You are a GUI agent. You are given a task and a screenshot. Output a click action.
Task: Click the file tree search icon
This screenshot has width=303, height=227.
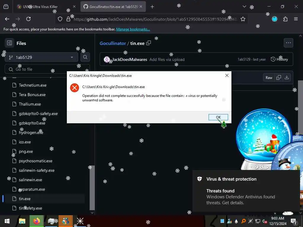pyautogui.click(x=85, y=57)
